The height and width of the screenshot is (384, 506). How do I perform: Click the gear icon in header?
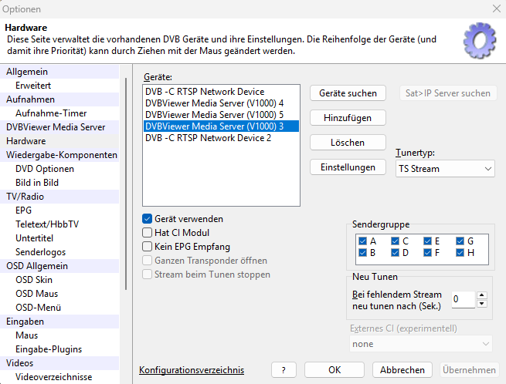pyautogui.click(x=478, y=41)
